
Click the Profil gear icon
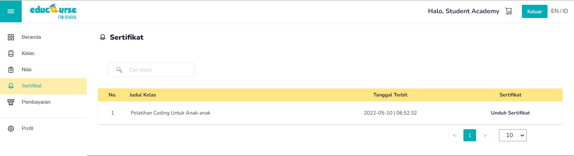[x=11, y=129]
